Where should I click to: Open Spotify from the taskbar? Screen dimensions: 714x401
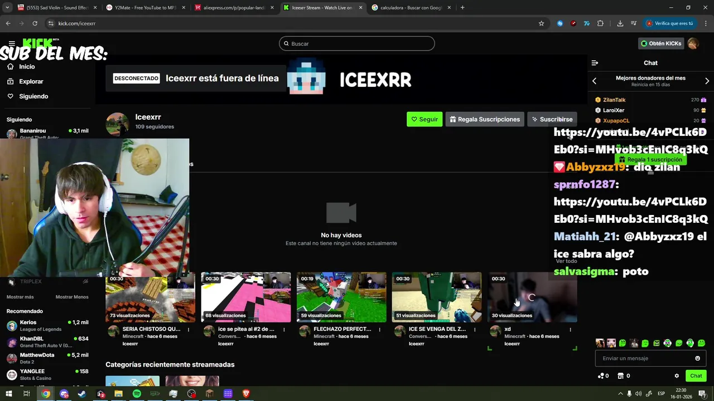tap(137, 394)
